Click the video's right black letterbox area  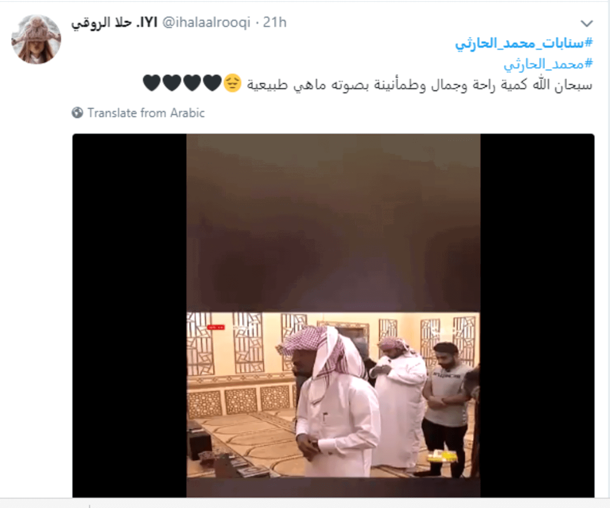(537, 316)
